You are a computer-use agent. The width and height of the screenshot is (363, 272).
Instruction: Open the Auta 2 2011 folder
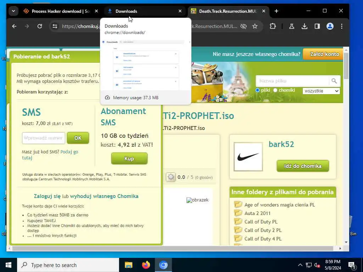coord(257,213)
